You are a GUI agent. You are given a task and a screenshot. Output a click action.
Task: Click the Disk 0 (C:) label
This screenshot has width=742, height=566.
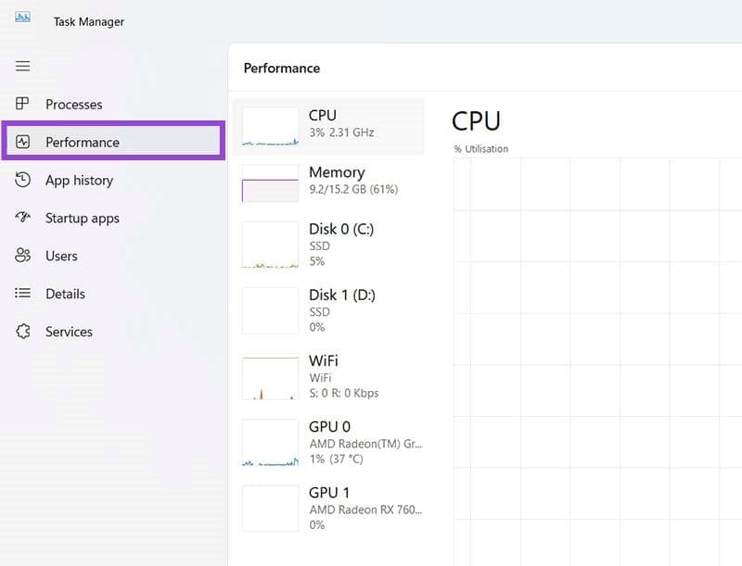(341, 229)
